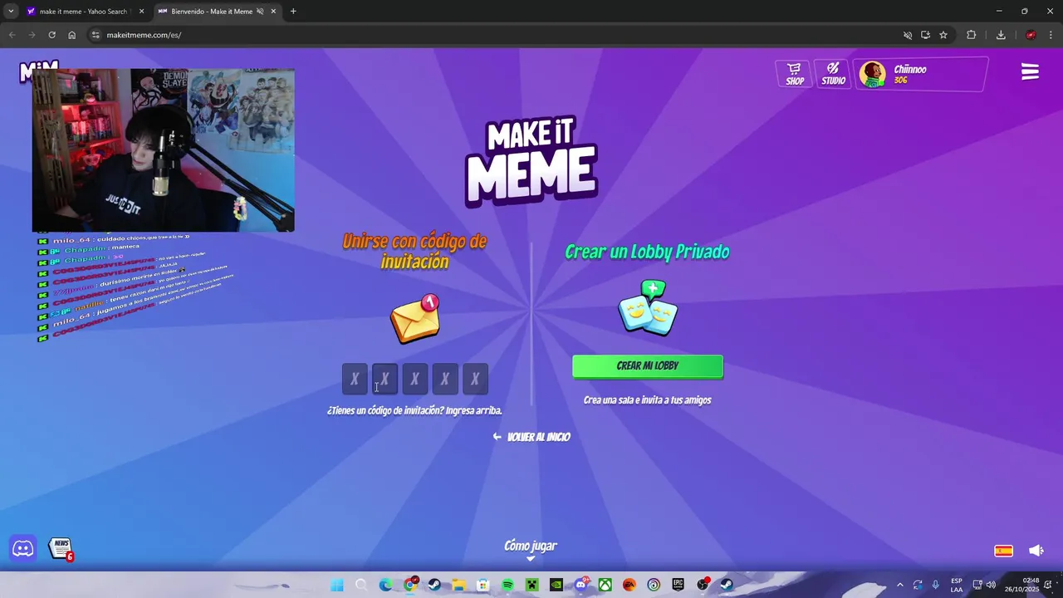Open the ESP LAA language switcher

(x=957, y=585)
